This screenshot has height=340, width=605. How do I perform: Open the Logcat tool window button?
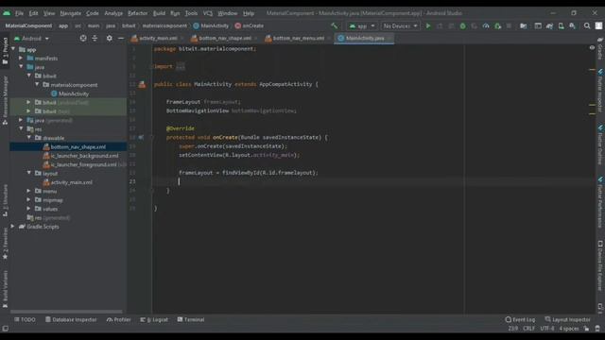[x=154, y=319]
